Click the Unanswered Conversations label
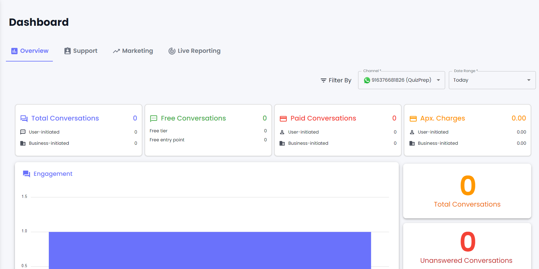 (x=466, y=261)
